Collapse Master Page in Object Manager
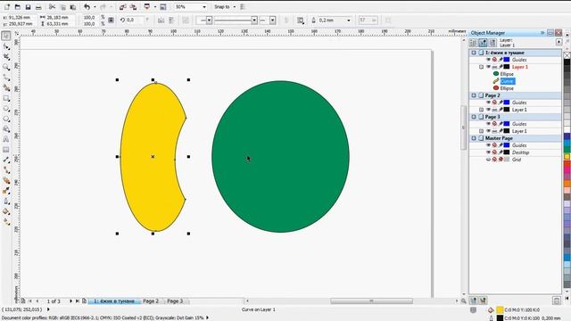The width and height of the screenshot is (571, 321). tap(474, 138)
